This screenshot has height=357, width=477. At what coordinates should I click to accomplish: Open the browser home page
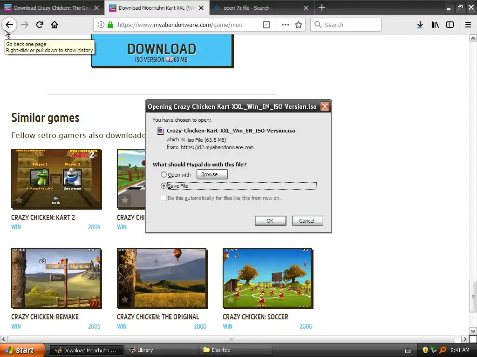pos(55,25)
